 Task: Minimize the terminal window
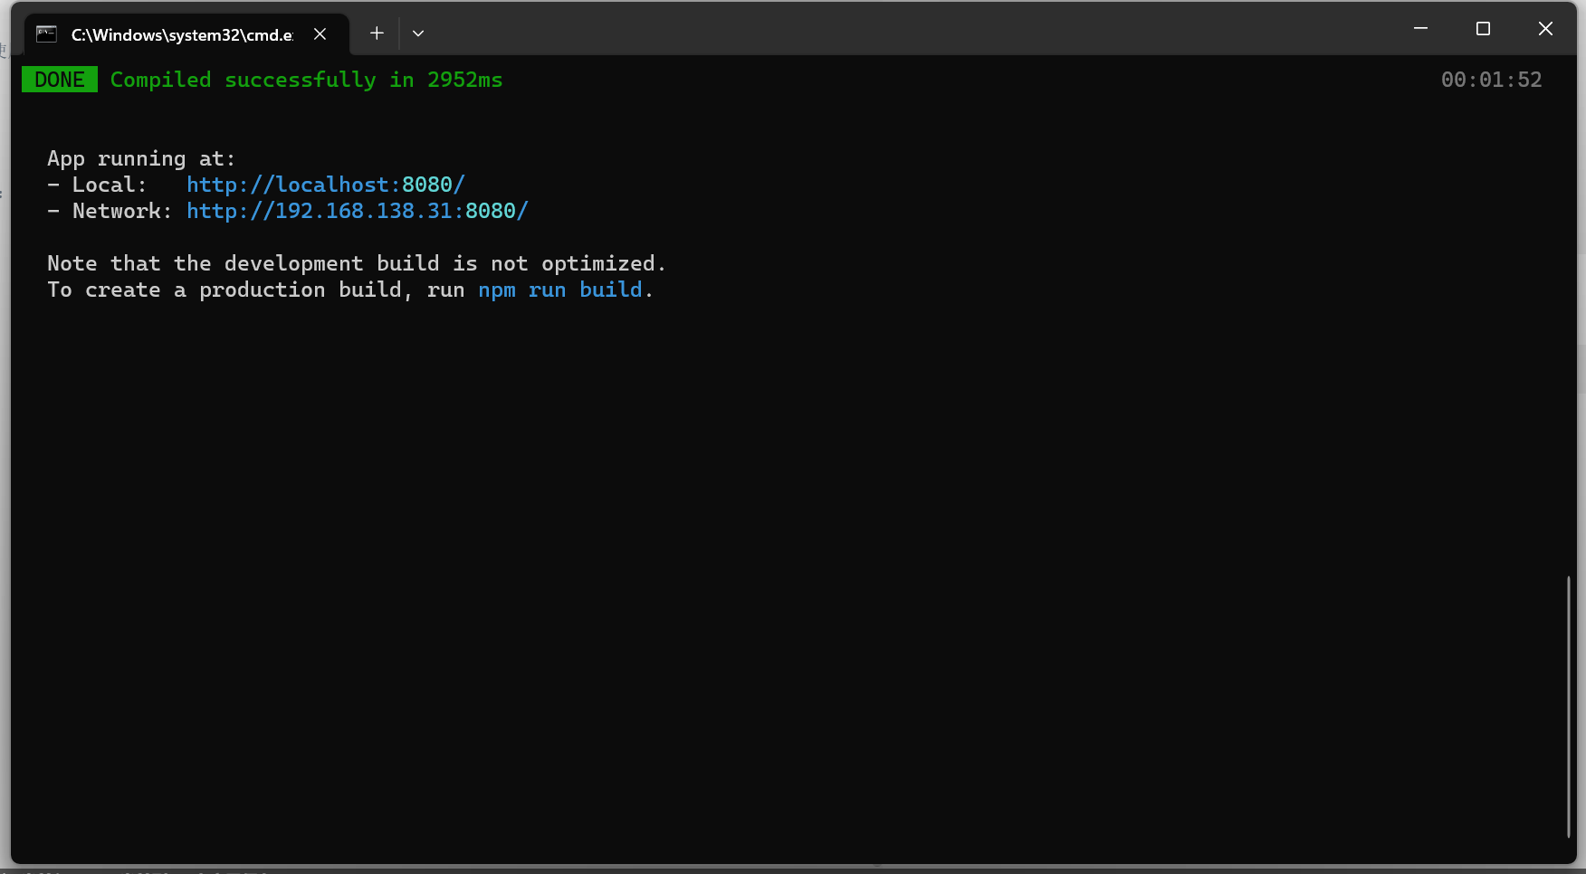(x=1420, y=29)
